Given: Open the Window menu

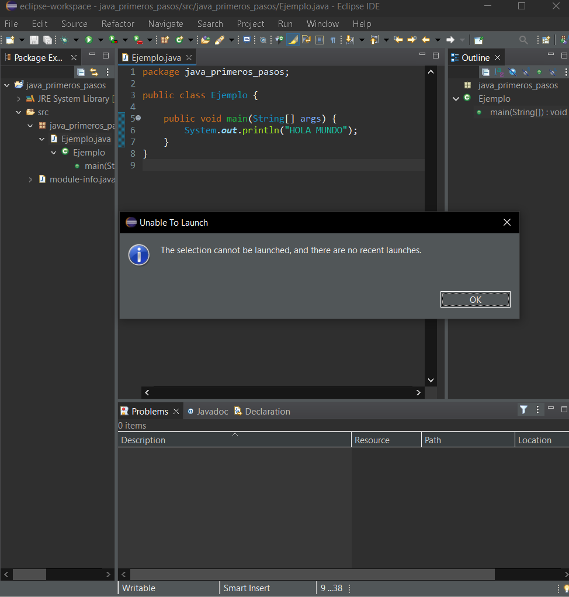Looking at the screenshot, I should point(322,23).
